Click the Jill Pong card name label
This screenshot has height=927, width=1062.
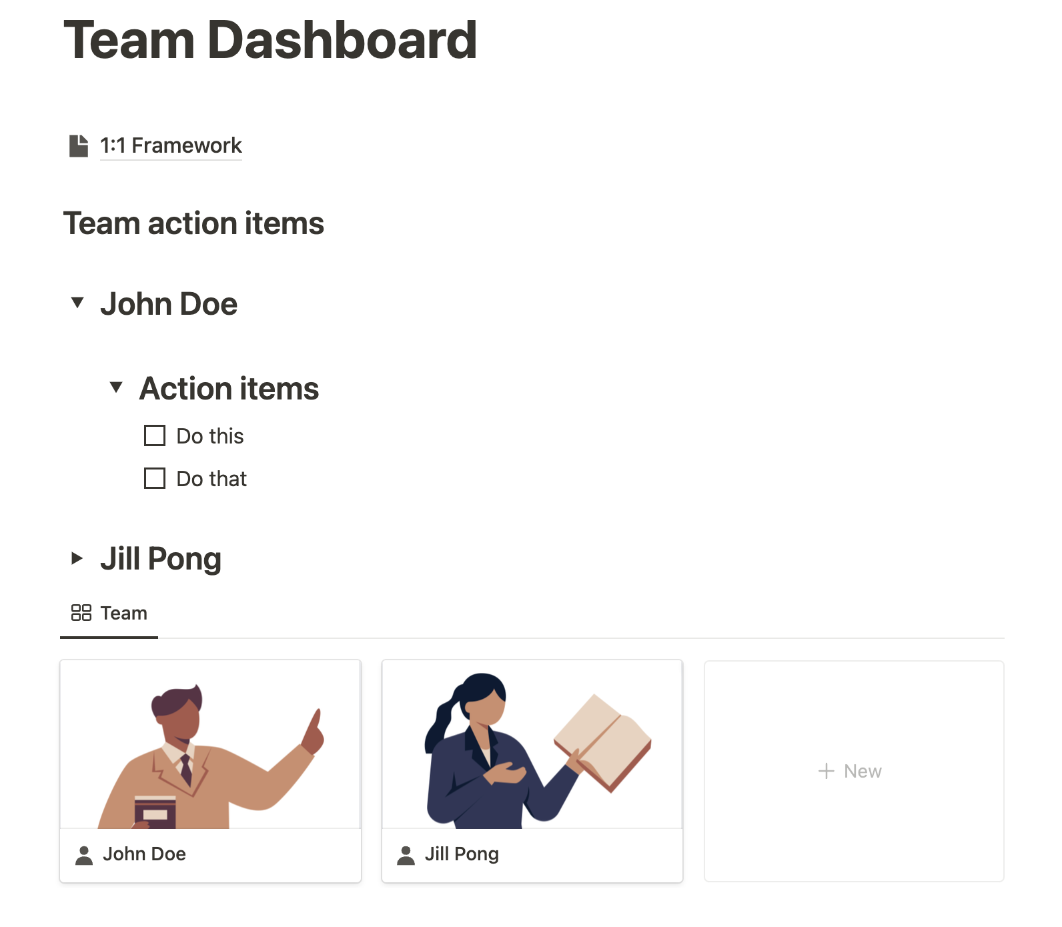[462, 854]
